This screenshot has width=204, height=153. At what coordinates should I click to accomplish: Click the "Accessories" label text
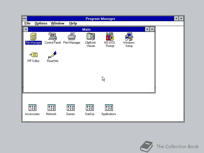pyautogui.click(x=32, y=114)
